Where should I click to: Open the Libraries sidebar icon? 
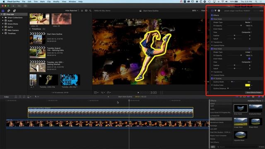click(3, 11)
